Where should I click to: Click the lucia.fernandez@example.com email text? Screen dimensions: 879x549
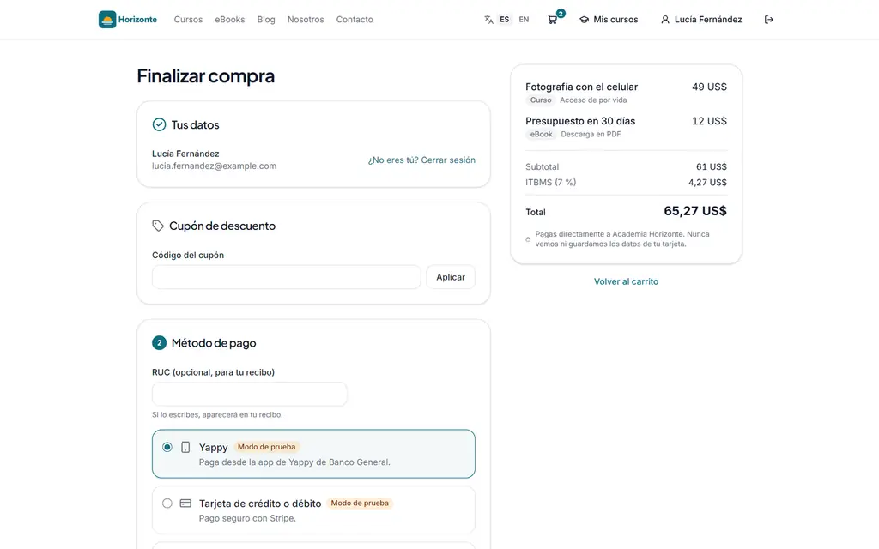tap(214, 166)
